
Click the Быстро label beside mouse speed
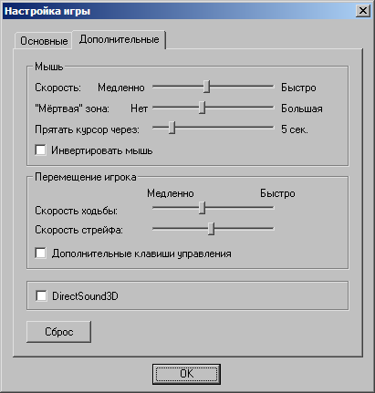tap(298, 88)
